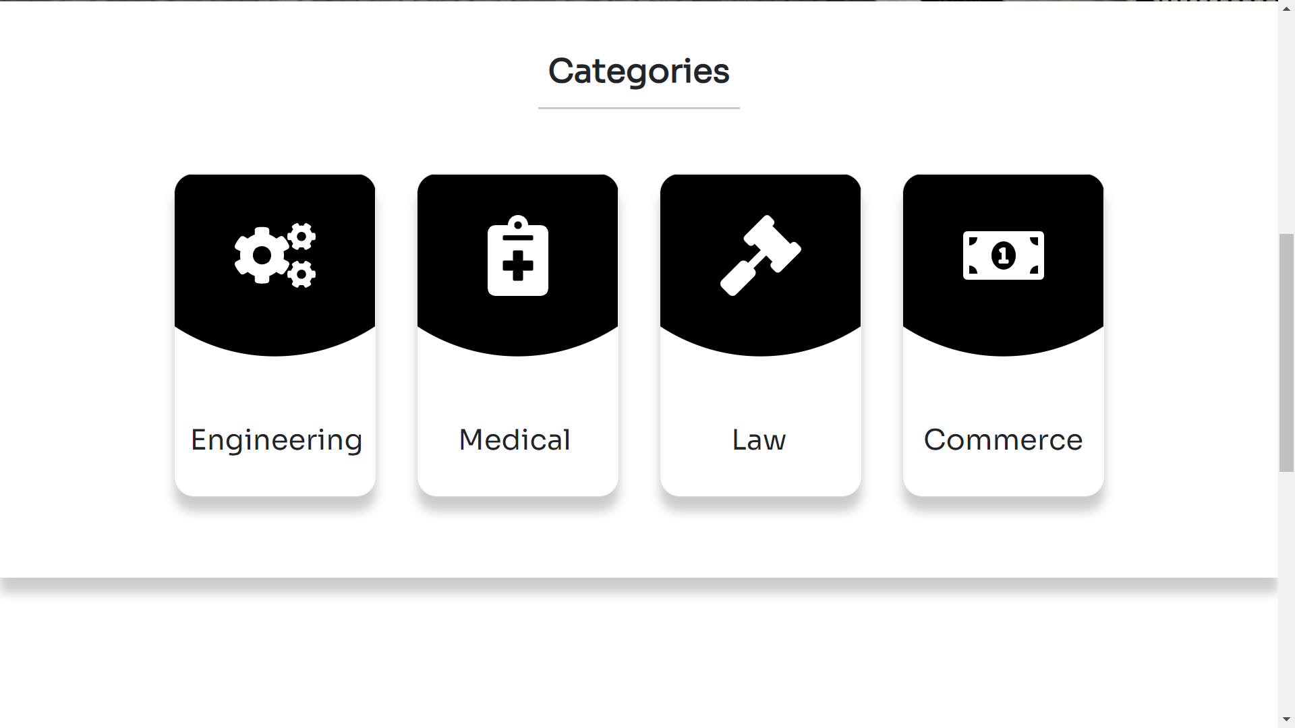1295x728 pixels.
Task: Click the gavel icon on Law card
Action: tap(761, 255)
